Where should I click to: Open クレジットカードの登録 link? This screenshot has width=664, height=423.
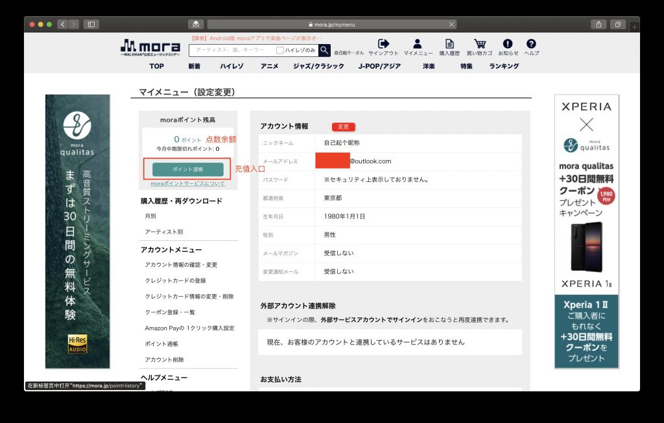coord(175,280)
